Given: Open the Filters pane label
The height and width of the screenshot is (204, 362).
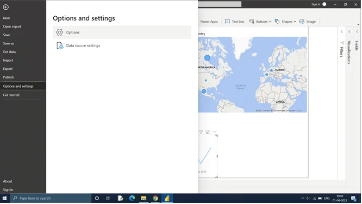Looking at the screenshot, I should [342, 52].
